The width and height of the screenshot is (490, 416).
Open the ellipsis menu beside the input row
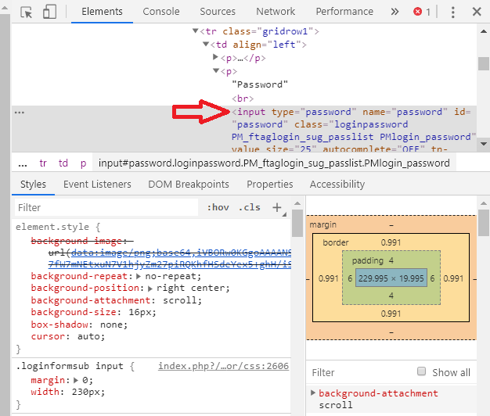tap(20, 113)
